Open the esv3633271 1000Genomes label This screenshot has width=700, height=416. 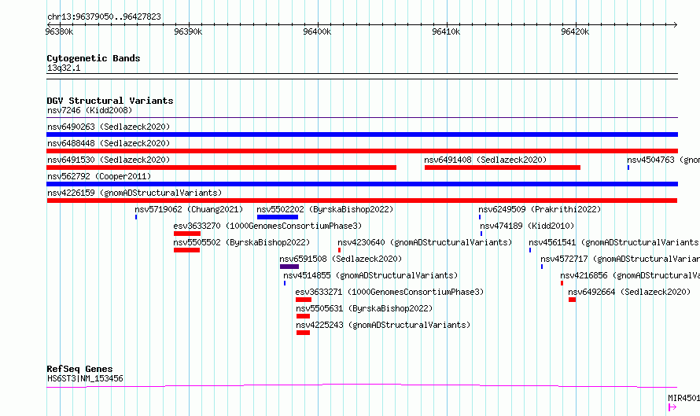[390, 292]
